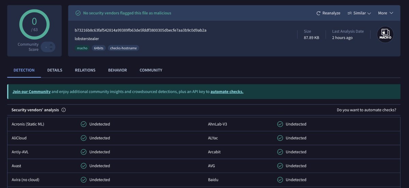
Task: View the Behavior tab
Action: tap(118, 70)
